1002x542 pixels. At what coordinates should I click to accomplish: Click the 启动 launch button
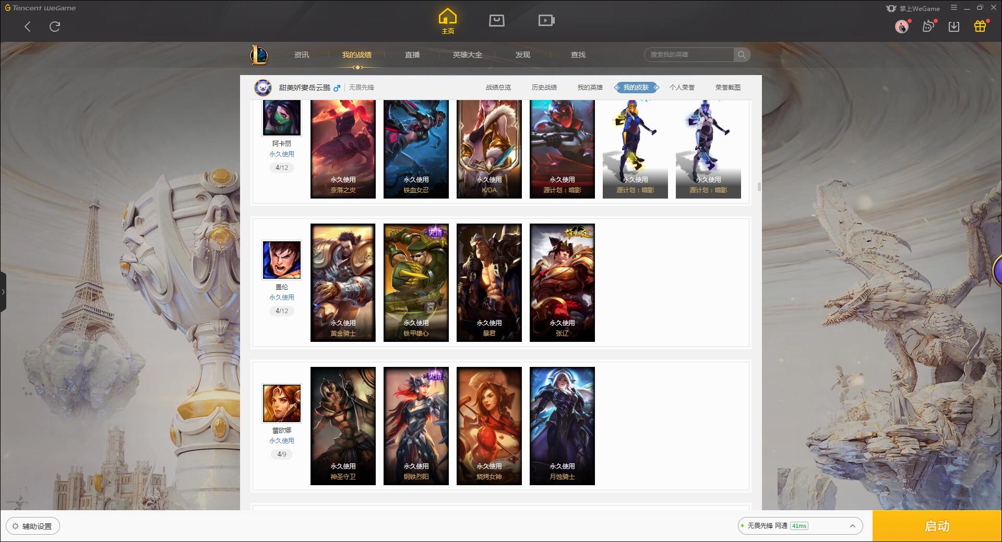(937, 526)
